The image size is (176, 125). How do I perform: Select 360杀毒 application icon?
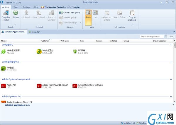[75, 52]
